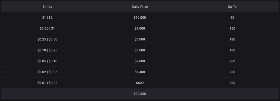Screen dimensions: 280x101
Task: Select the $0.05 | $0.10 blinds cell
Action: click(x=47, y=61)
